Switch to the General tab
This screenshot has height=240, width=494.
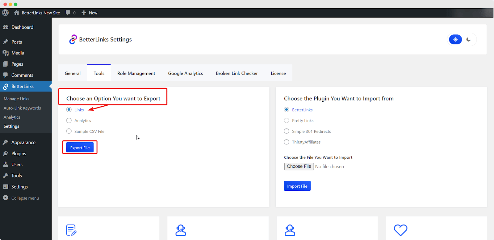tap(73, 73)
